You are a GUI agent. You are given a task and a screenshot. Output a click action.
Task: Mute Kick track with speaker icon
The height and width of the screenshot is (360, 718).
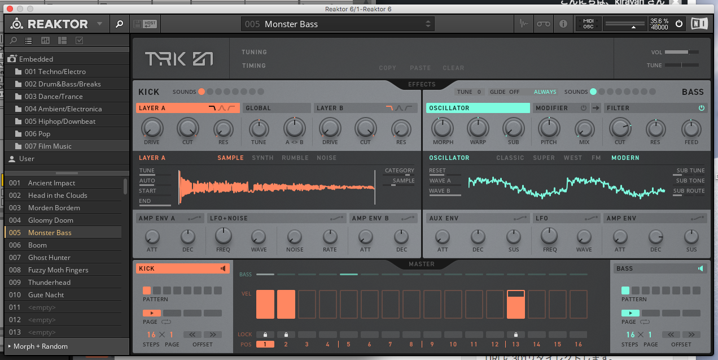224,268
